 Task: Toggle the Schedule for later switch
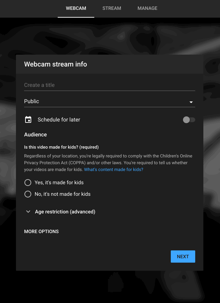[189, 120]
